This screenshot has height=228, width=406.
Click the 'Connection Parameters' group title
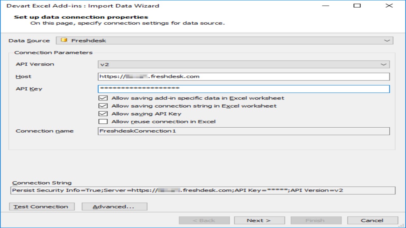54,53
